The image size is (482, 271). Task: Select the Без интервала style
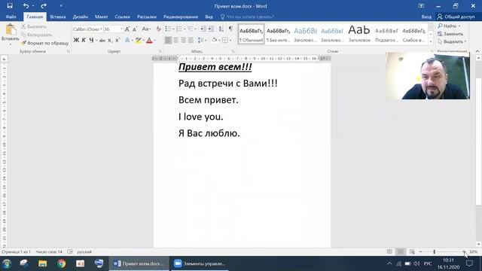coord(278,34)
